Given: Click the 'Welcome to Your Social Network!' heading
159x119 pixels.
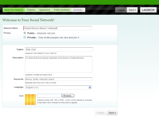Looking at the screenshot, I should 28,20.
